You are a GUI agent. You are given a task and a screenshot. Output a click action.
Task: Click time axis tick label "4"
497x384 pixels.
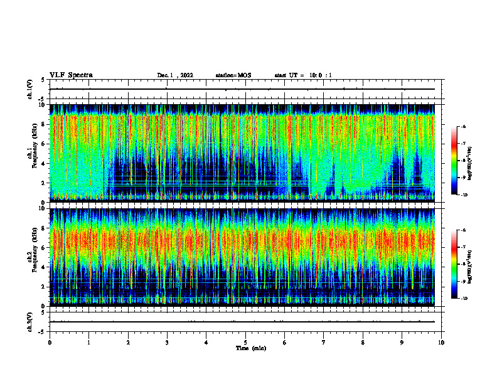[x=206, y=343]
